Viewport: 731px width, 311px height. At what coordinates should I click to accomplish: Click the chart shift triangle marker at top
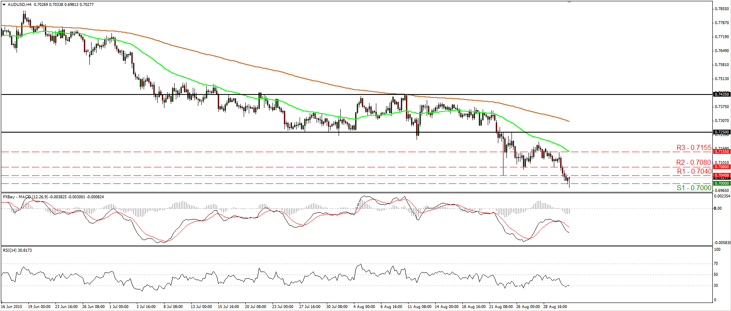tap(570, 2)
